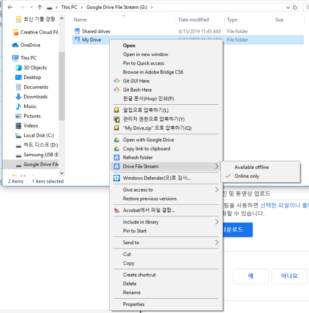The width and height of the screenshot is (309, 313).
Task: Select the Music note icon in sidebar
Action: [18, 106]
